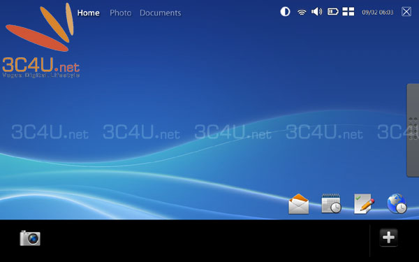Check the battery status icon
The image size is (419, 262).
coord(333,11)
